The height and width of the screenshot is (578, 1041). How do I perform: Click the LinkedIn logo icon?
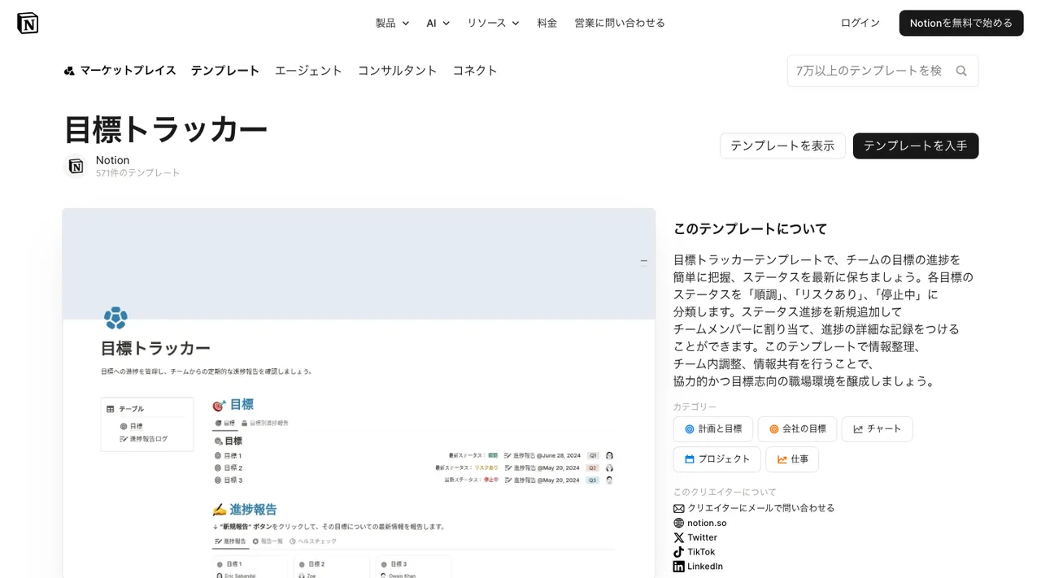point(679,567)
